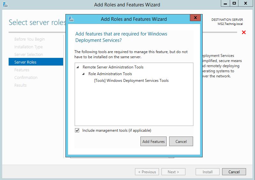This screenshot has width=255, height=180.
Task: Click the dialog's wizard title icon
Action: (x=71, y=19)
